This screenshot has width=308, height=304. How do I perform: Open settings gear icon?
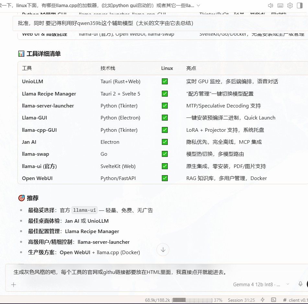(290, 6)
